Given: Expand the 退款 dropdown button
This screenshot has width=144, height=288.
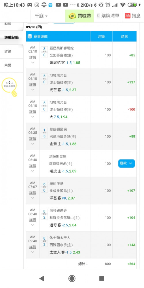Looking at the screenshot, I should coord(126,164).
